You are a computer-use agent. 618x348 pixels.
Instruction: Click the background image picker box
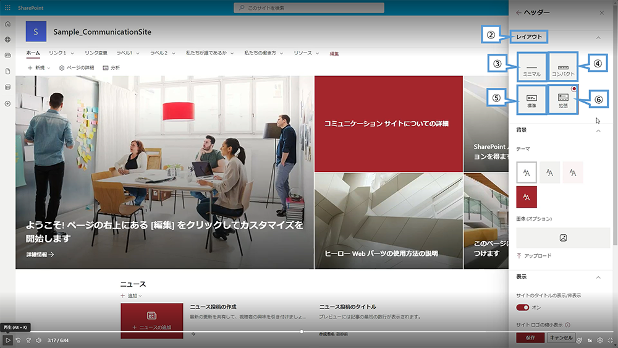click(563, 237)
